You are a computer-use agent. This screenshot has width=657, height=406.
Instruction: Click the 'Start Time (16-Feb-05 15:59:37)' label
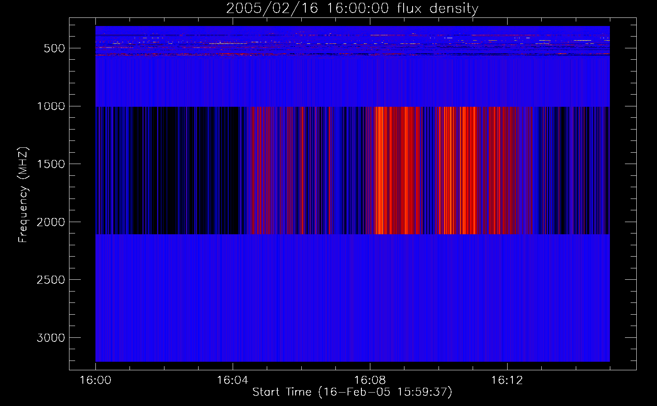click(x=352, y=392)
